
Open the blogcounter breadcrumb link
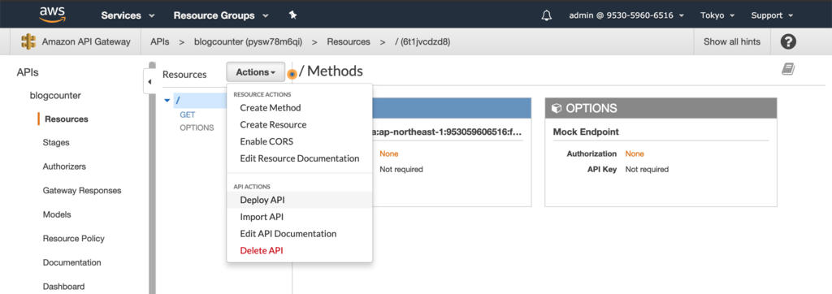coord(248,41)
